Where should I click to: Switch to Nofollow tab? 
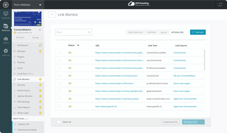point(152,32)
